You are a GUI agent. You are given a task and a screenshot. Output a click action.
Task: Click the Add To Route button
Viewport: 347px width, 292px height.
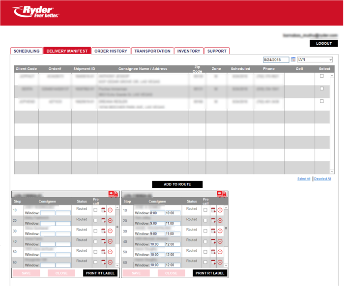pyautogui.click(x=177, y=184)
